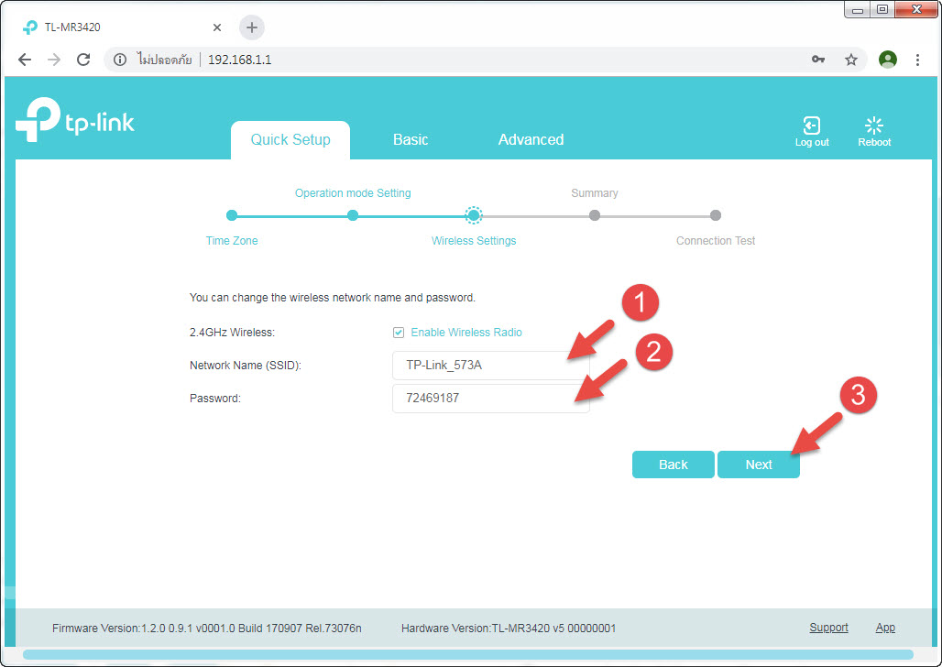Click the Time Zone step marker
The width and height of the screenshot is (942, 667).
(x=231, y=215)
